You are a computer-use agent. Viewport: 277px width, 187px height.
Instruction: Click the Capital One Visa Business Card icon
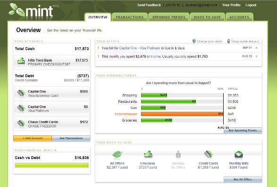click(21, 93)
